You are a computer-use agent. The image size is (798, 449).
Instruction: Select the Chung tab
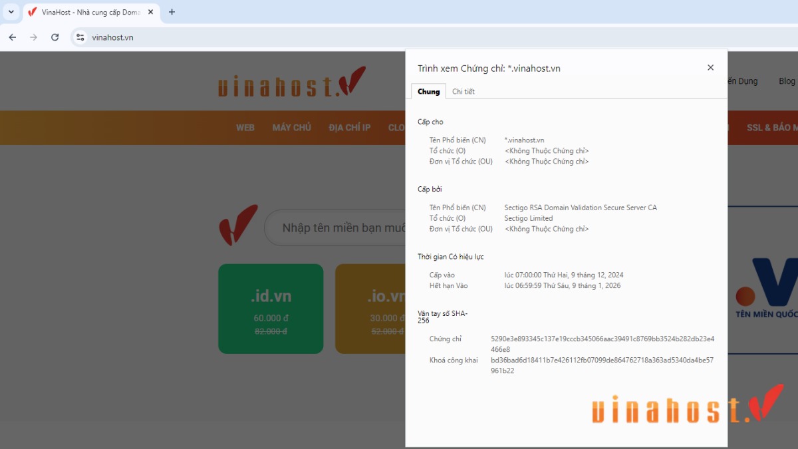[x=428, y=92]
